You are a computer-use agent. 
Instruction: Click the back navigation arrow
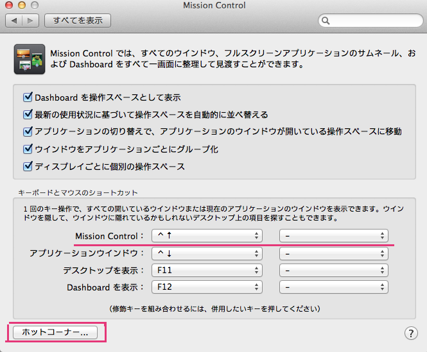tap(14, 21)
